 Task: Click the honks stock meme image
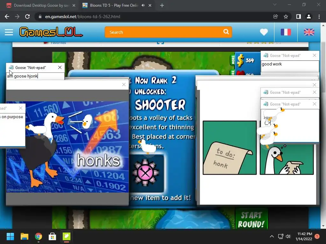(x=67, y=147)
